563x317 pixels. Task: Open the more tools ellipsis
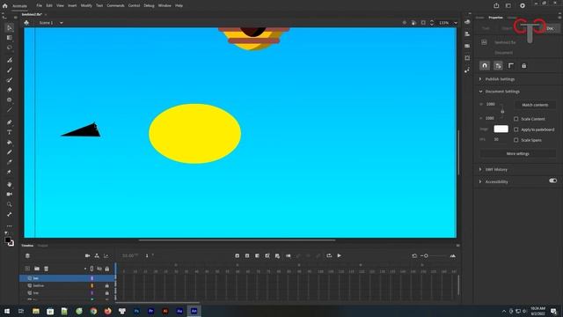click(x=10, y=226)
